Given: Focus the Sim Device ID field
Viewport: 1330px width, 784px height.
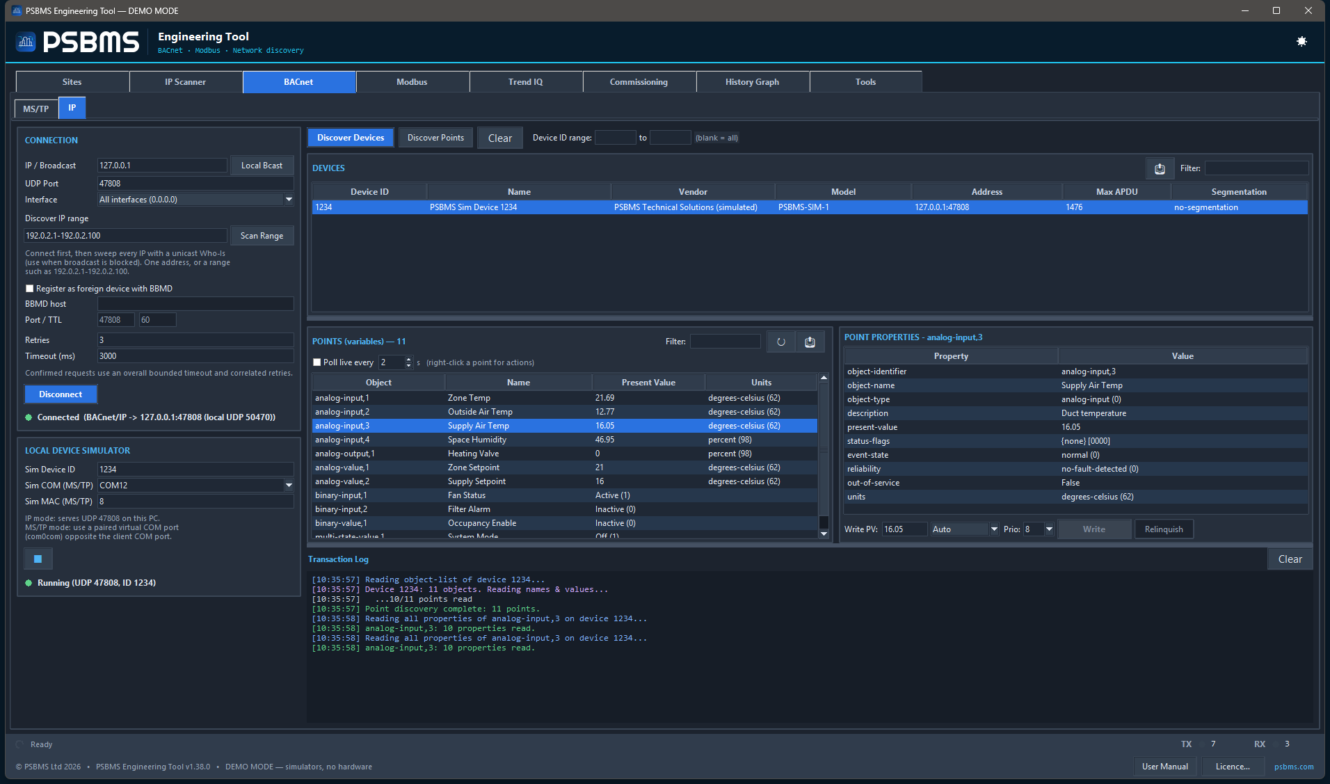Looking at the screenshot, I should pos(195,470).
